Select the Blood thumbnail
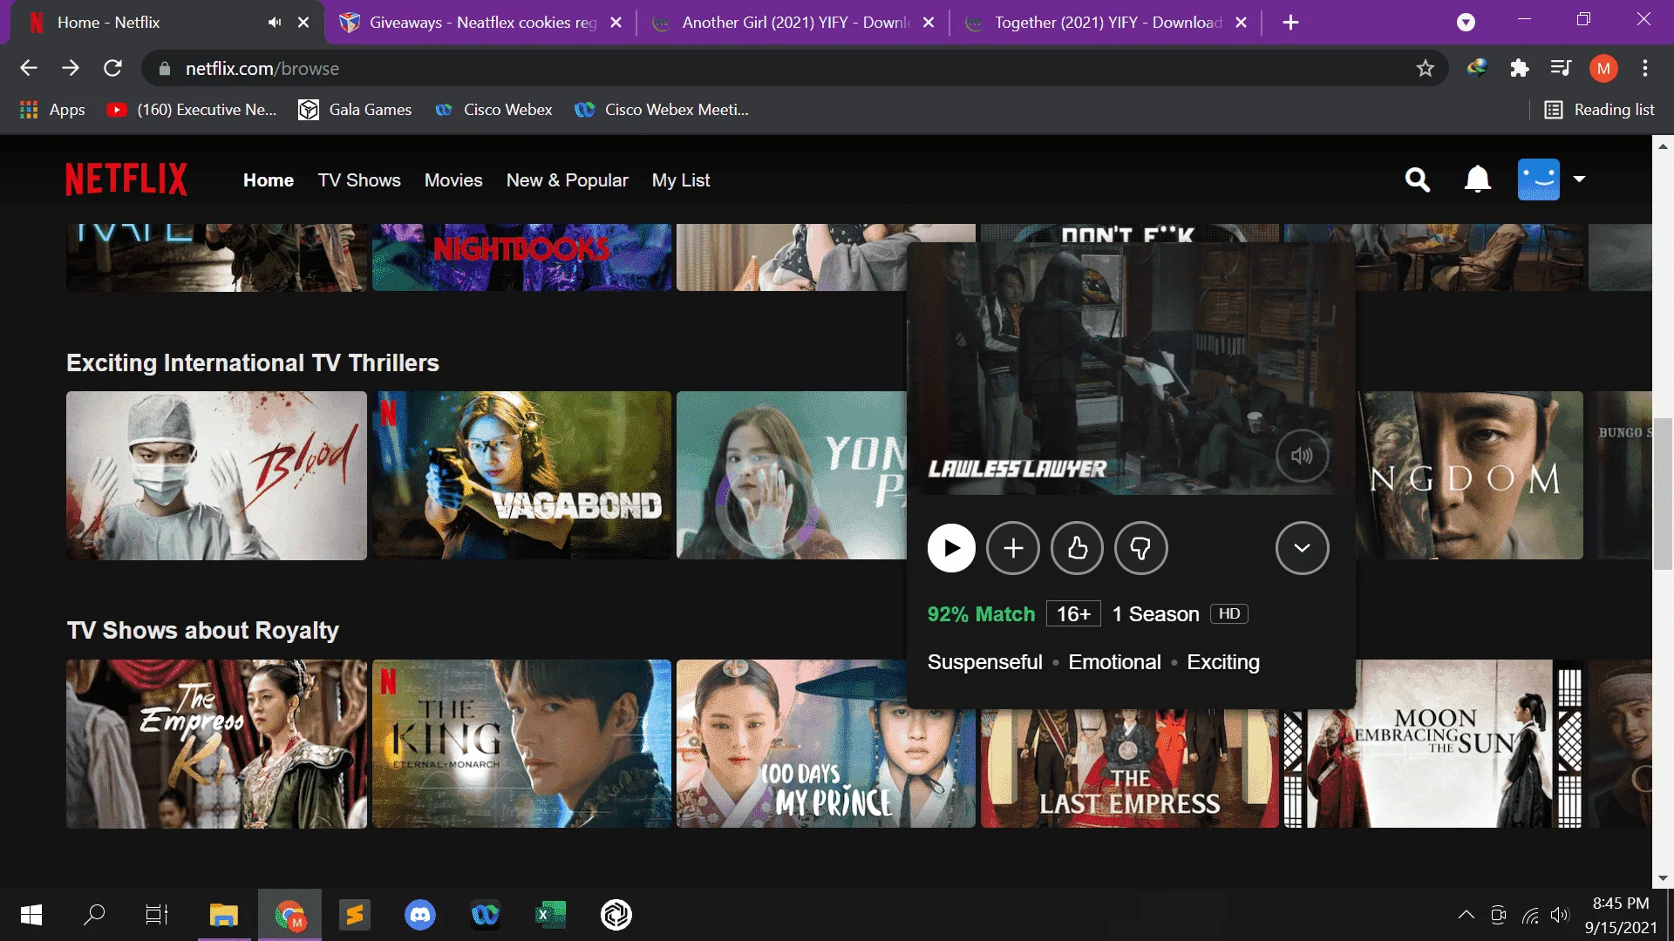Image resolution: width=1674 pixels, height=941 pixels. (x=216, y=476)
